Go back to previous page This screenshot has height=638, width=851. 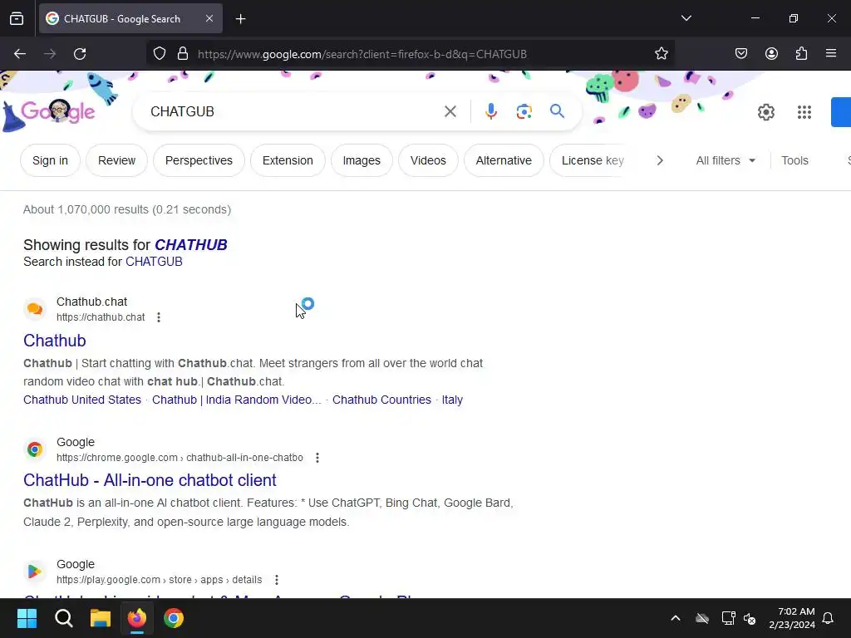20,54
